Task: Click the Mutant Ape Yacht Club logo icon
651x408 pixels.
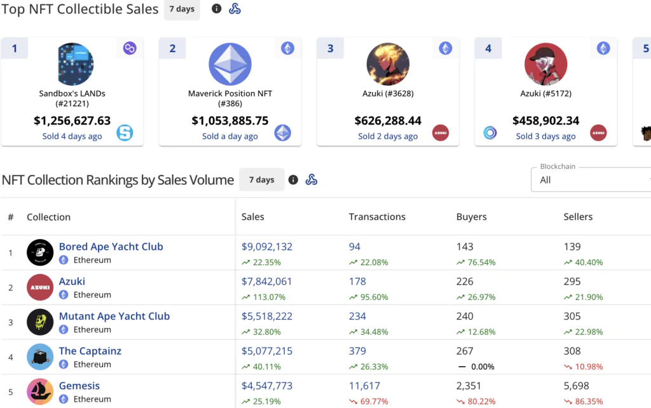Action: (40, 322)
